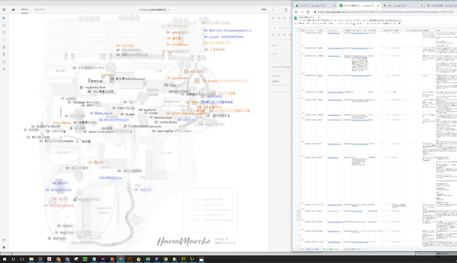Expand the XD document title dropdown
The image size is (457, 263).
click(169, 9)
